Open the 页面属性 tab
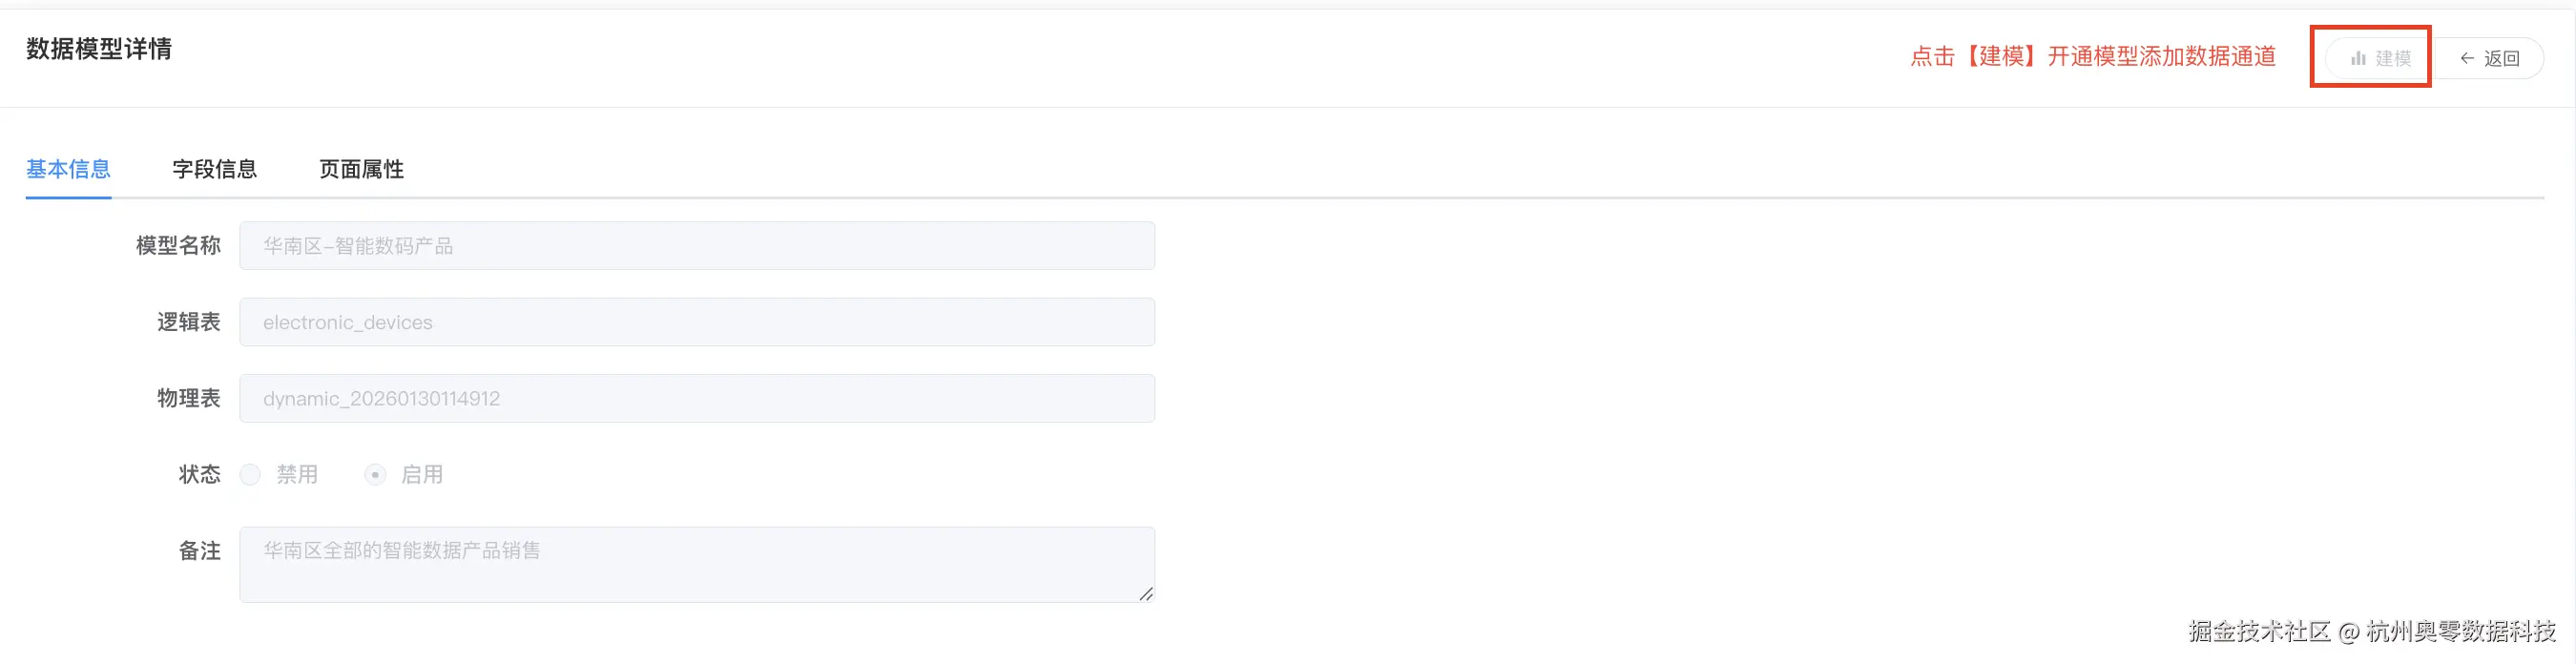The width and height of the screenshot is (2576, 664). [360, 169]
